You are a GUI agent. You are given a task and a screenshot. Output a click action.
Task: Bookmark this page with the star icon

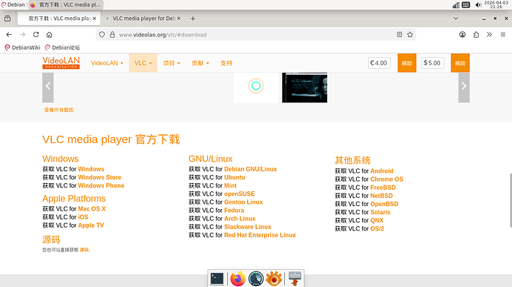point(410,35)
